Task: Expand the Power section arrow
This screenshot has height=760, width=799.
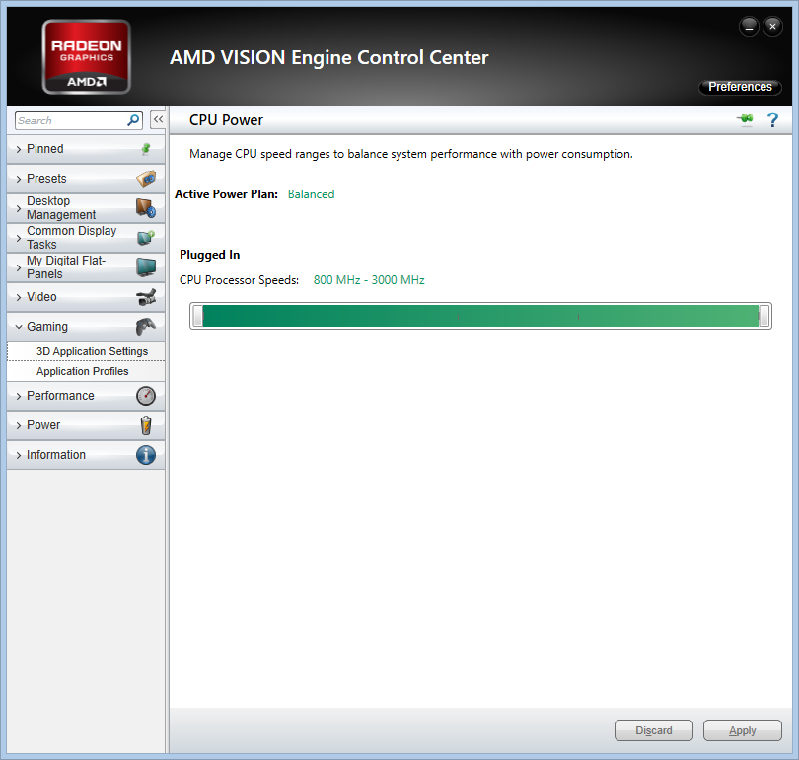Action: tap(19, 425)
